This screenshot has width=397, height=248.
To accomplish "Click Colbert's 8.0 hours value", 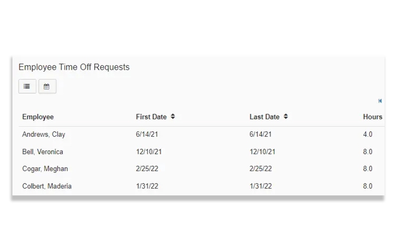I will click(x=368, y=186).
